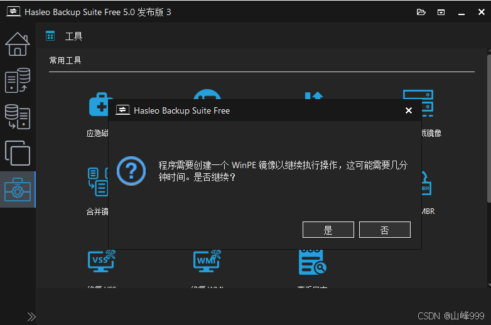The image size is (491, 325).
Task: Click the 否 (No) button
Action: coord(384,230)
